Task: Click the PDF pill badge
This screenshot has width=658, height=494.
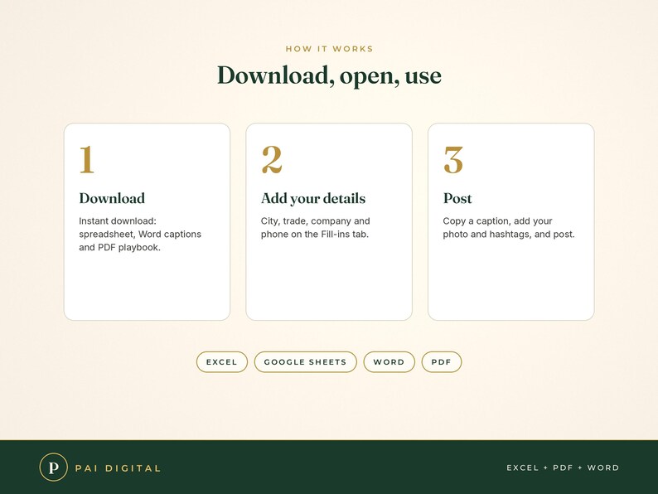Action: click(x=442, y=361)
